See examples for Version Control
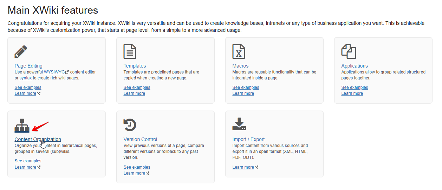 point(137,167)
